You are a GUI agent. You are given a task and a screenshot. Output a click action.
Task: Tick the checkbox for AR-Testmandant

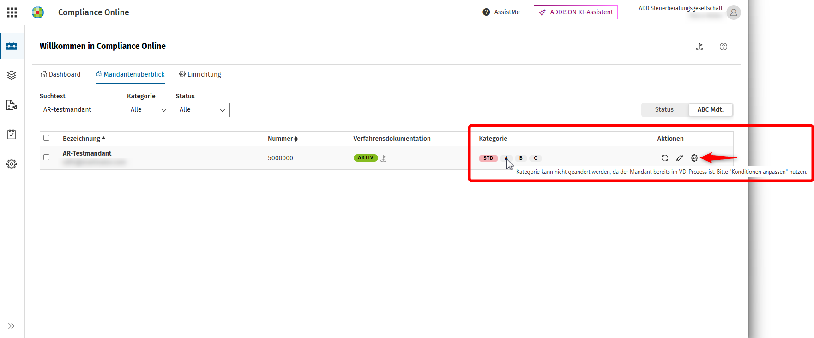pos(46,157)
